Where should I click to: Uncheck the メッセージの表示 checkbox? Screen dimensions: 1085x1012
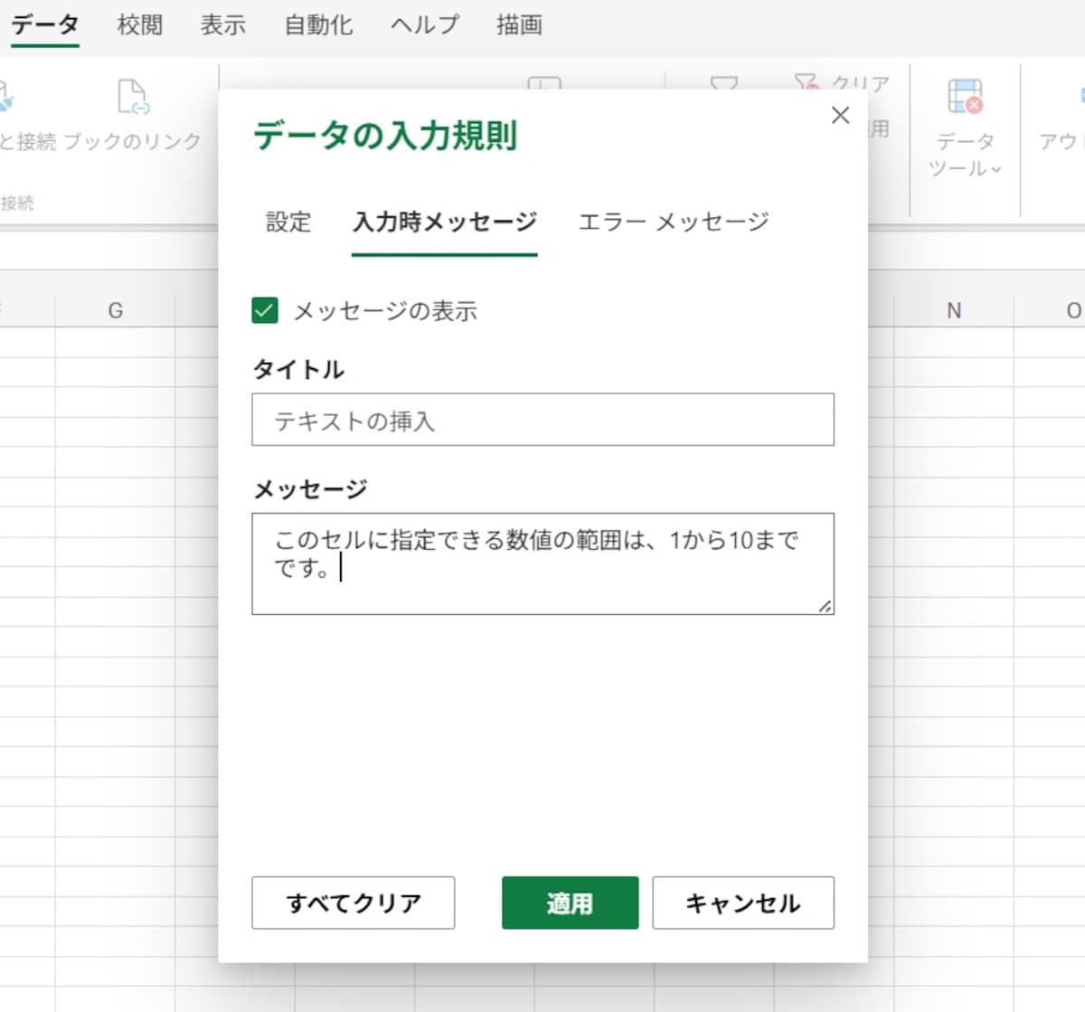click(x=263, y=311)
